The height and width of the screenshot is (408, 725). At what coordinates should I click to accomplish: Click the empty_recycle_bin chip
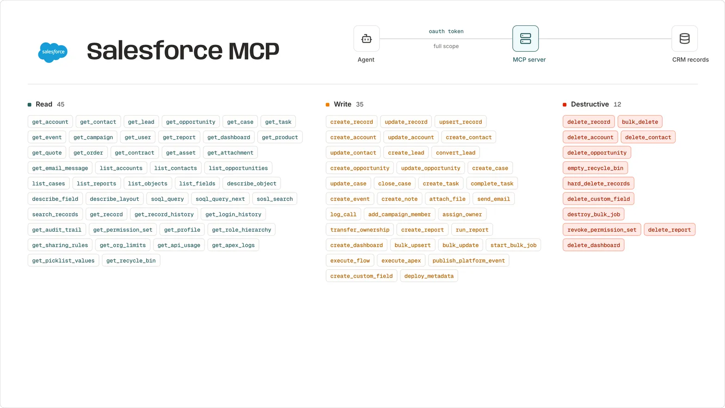click(595, 168)
